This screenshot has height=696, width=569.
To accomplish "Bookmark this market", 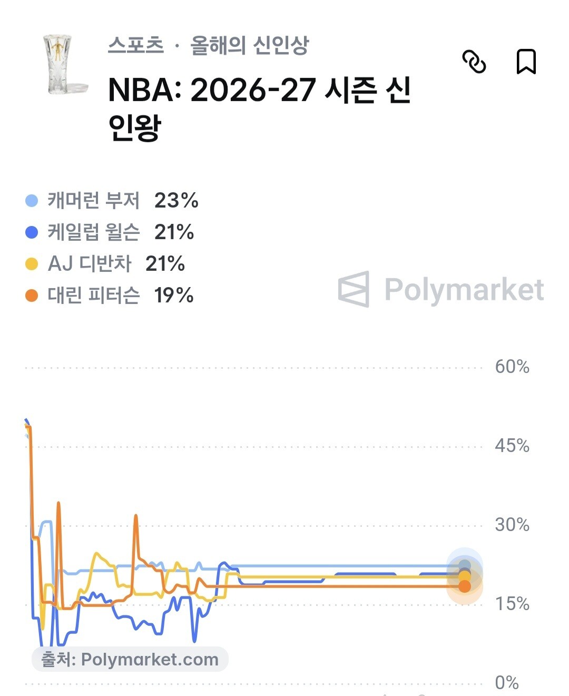I will click(526, 62).
